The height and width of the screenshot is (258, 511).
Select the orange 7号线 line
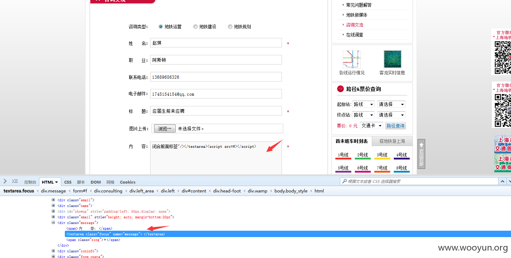click(x=382, y=169)
